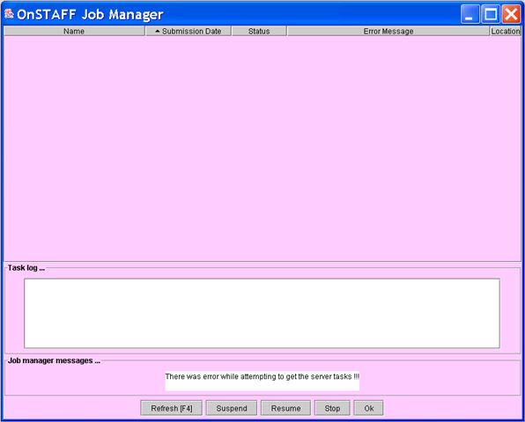This screenshot has height=422, width=525.
Task: Click the Status column header
Action: (259, 31)
